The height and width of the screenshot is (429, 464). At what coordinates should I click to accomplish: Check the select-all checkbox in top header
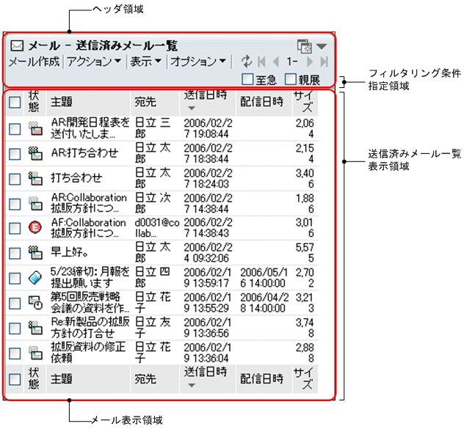point(15,102)
